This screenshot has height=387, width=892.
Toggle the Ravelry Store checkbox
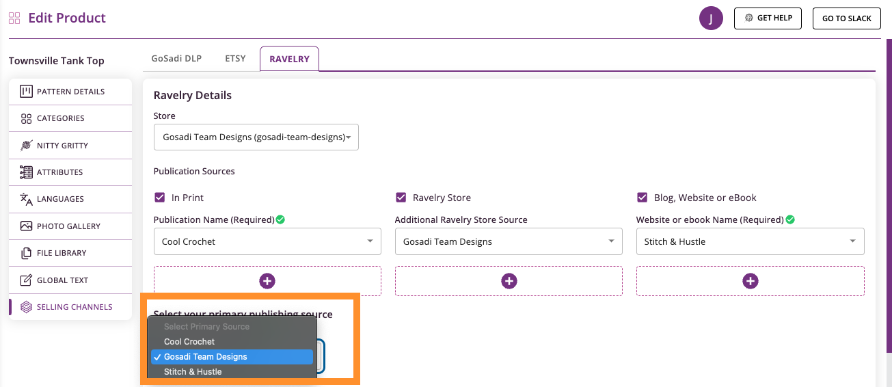[401, 198]
